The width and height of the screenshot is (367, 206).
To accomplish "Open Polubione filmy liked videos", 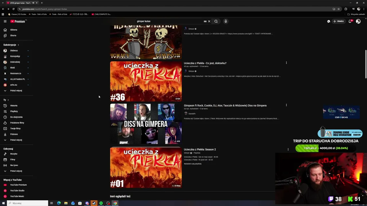I will tap(17, 123).
